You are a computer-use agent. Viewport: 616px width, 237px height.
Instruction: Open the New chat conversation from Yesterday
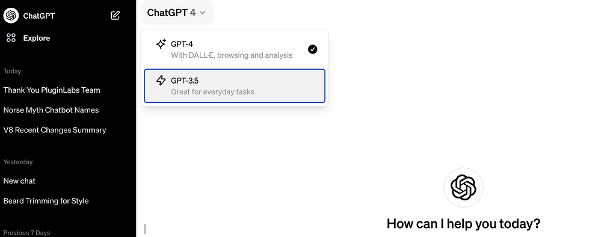[x=19, y=181]
